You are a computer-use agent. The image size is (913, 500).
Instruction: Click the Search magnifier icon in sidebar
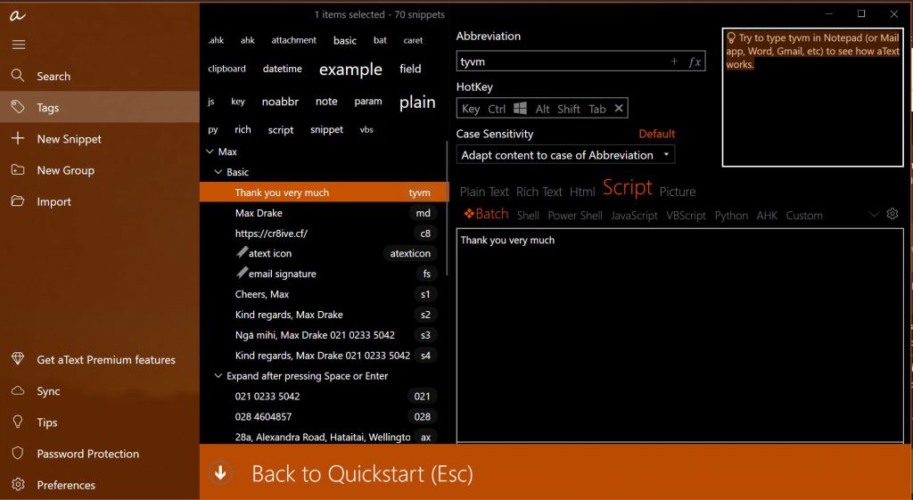coord(18,77)
